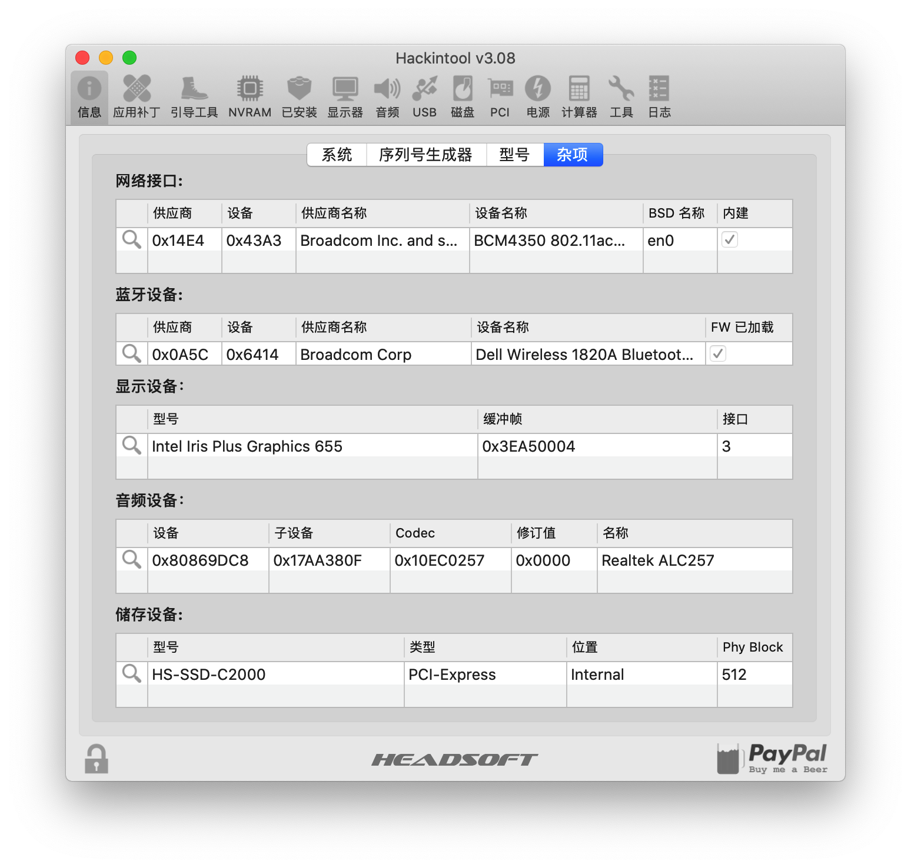Select the HS-SSD-C2000 storage model cell
Image resolution: width=911 pixels, height=868 pixels.
point(276,674)
